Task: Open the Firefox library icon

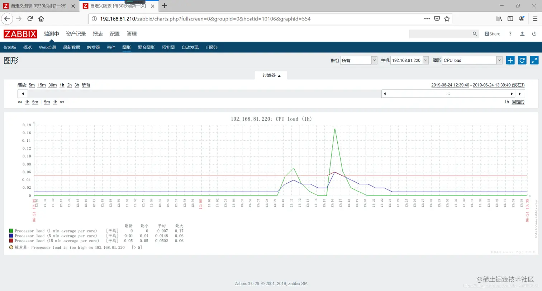Action: tap(499, 19)
